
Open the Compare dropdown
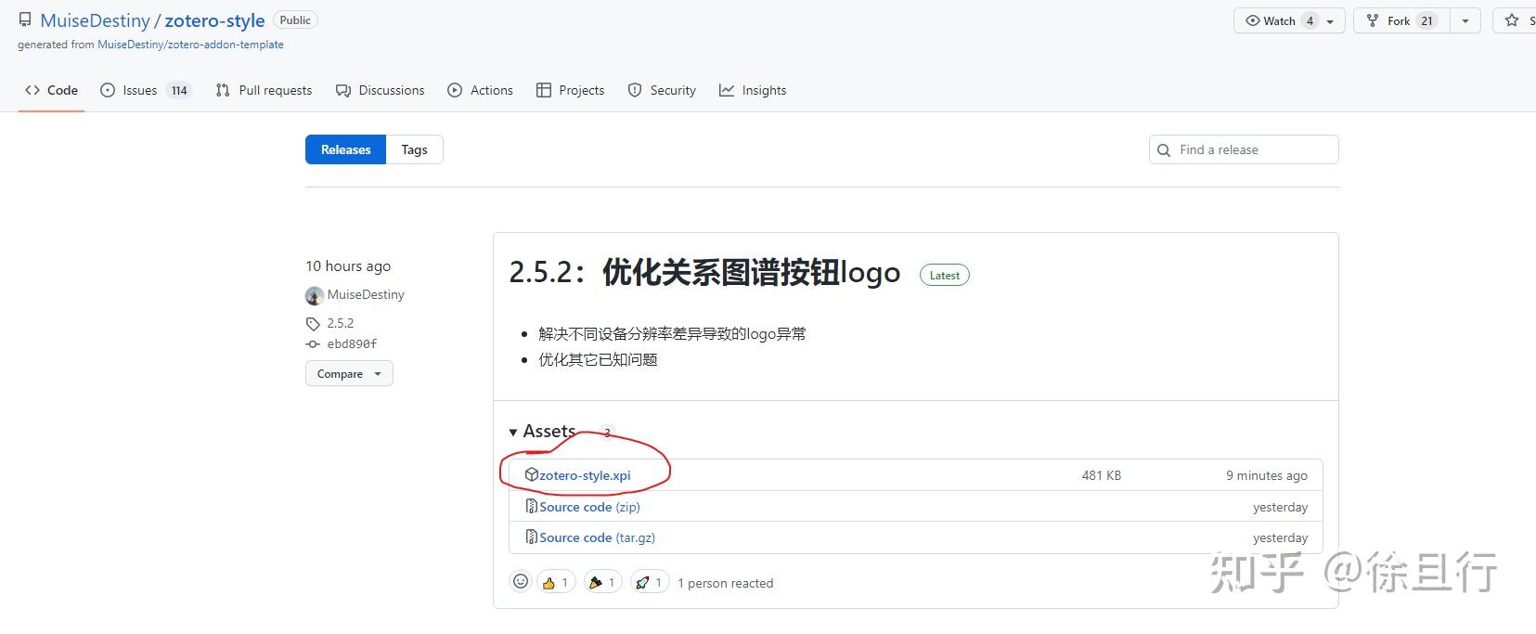click(349, 374)
